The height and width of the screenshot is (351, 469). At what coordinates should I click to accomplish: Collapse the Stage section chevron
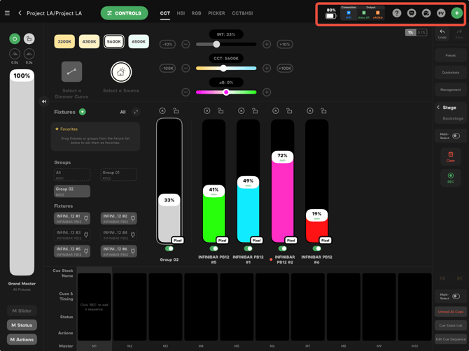[438, 107]
